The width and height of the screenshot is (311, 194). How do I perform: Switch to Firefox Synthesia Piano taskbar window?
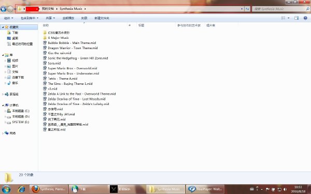tap(48, 189)
